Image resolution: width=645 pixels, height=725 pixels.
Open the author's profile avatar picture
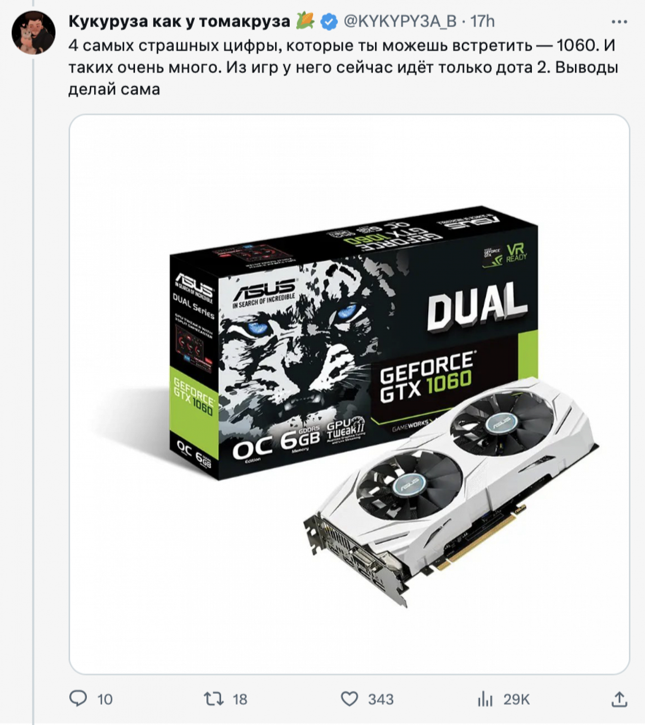click(34, 33)
